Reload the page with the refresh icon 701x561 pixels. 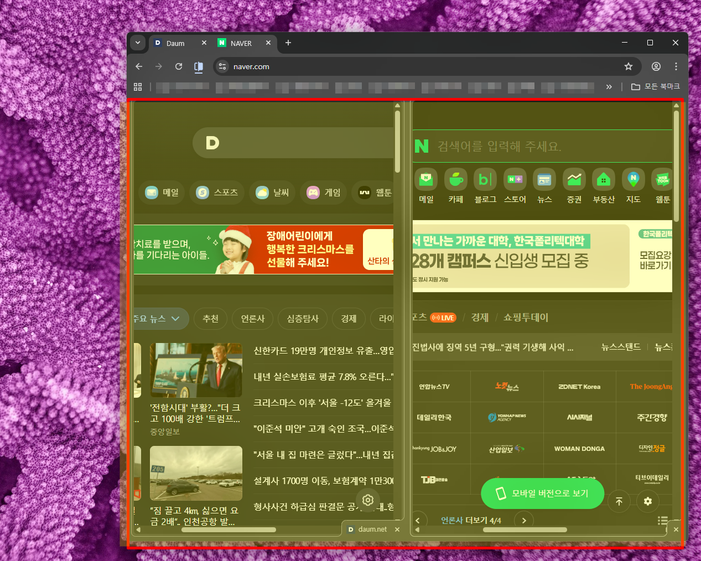click(179, 66)
